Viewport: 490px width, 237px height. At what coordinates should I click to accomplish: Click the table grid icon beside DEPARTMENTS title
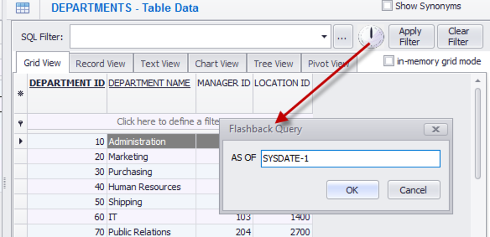(x=23, y=8)
